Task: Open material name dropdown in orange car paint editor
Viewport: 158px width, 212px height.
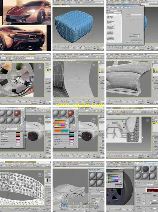Action: pyautogui.click(x=11, y=129)
